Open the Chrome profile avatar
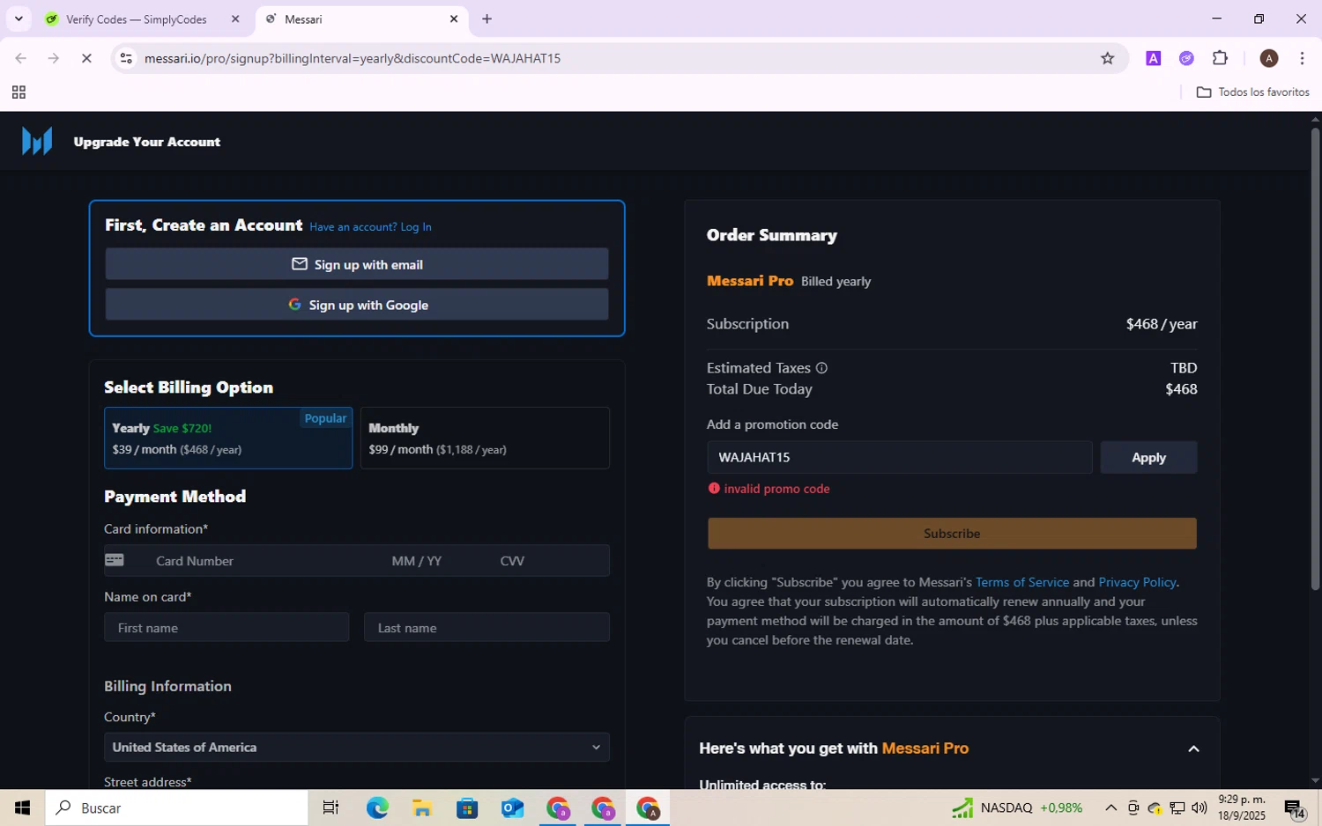Image resolution: width=1322 pixels, height=826 pixels. pos(1269,58)
